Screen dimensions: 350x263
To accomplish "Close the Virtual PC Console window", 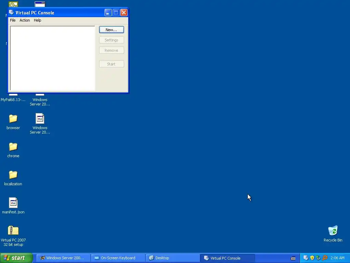I will [124, 13].
